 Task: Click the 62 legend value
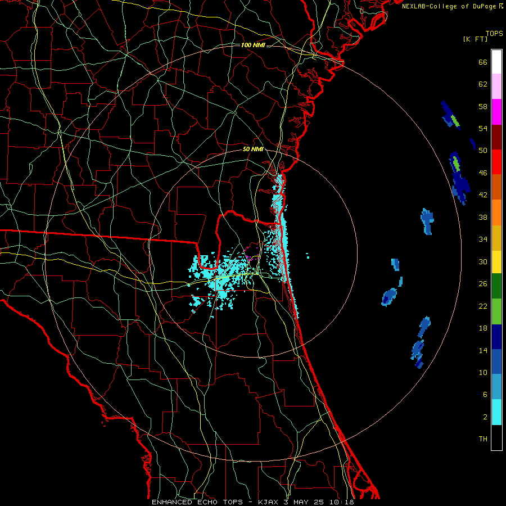coord(483,84)
